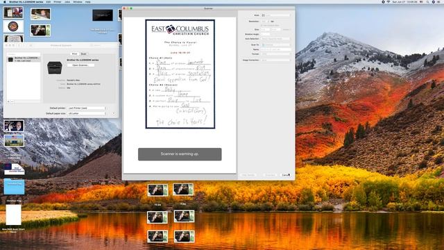Click the add printer plus button

click(x=8, y=101)
